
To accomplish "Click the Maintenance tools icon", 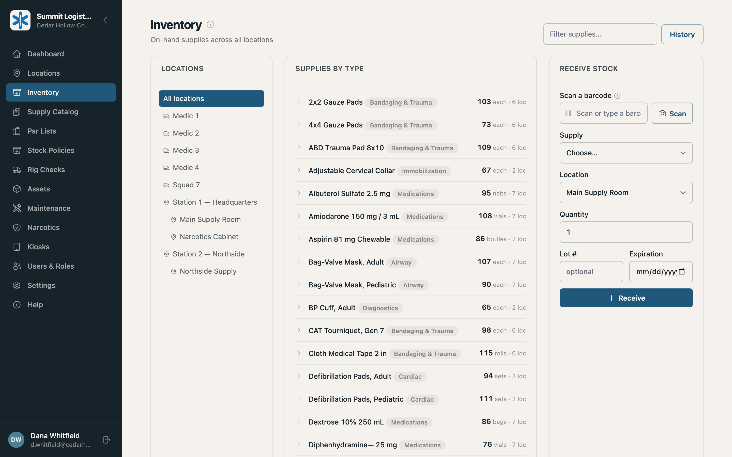I will [x=17, y=208].
